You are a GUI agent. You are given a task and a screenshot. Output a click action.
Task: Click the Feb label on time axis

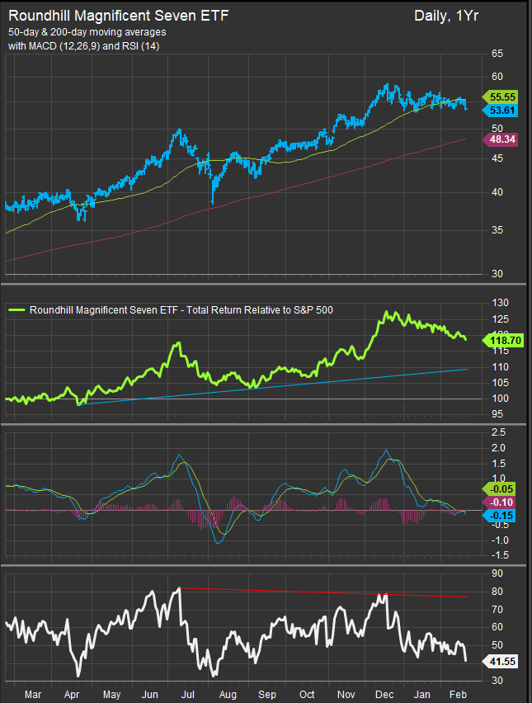coord(458,695)
